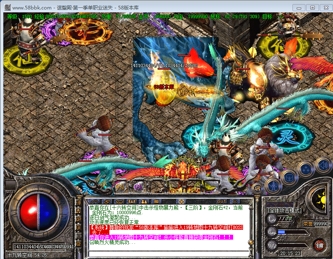The image size is (333, 259).
Task: Click the magenta 恭喜你进入19转地图 message
Action: click(x=161, y=237)
